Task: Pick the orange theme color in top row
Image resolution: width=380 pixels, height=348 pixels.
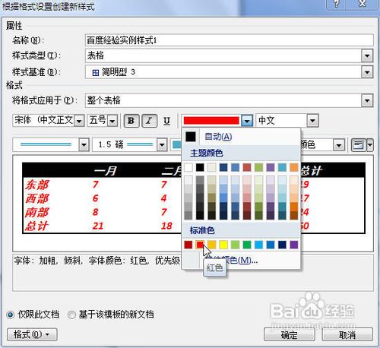Action: [294, 167]
